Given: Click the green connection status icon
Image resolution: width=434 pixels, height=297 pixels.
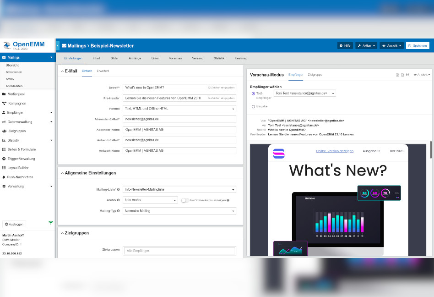Looking at the screenshot, I should [51, 222].
